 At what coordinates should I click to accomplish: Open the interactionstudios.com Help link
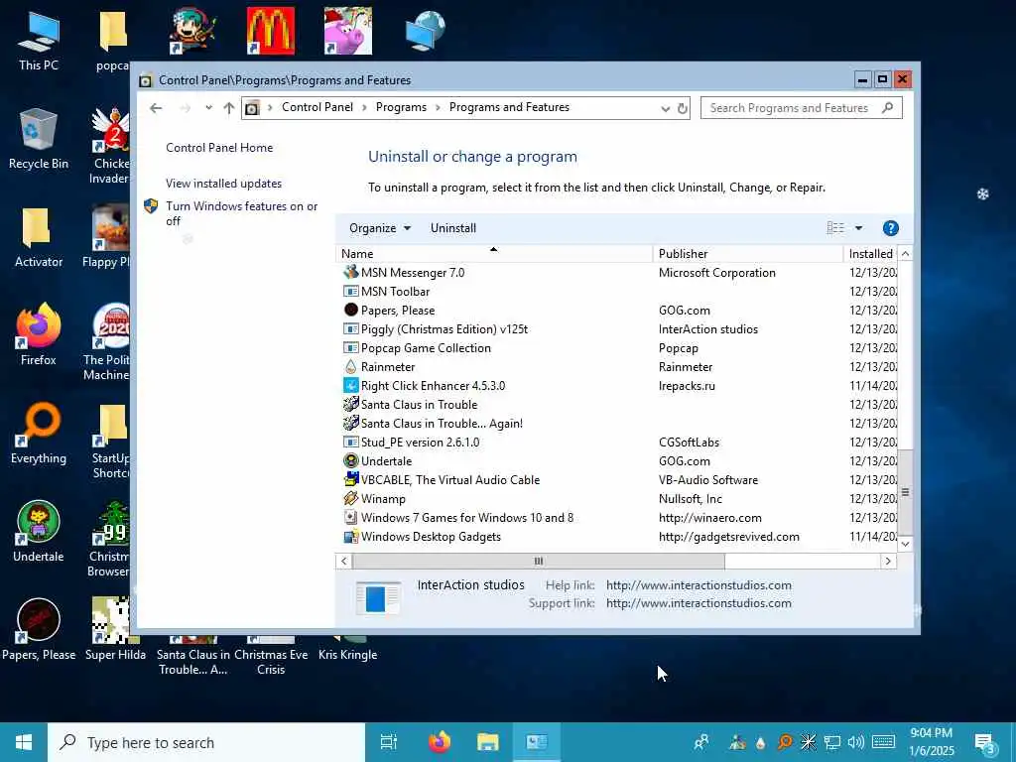698,585
